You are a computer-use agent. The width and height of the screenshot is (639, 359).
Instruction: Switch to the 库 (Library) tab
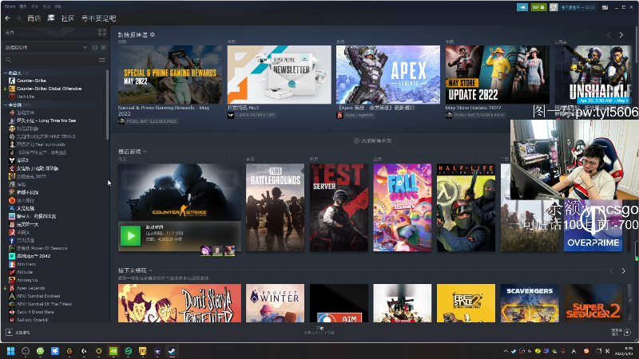[51, 18]
